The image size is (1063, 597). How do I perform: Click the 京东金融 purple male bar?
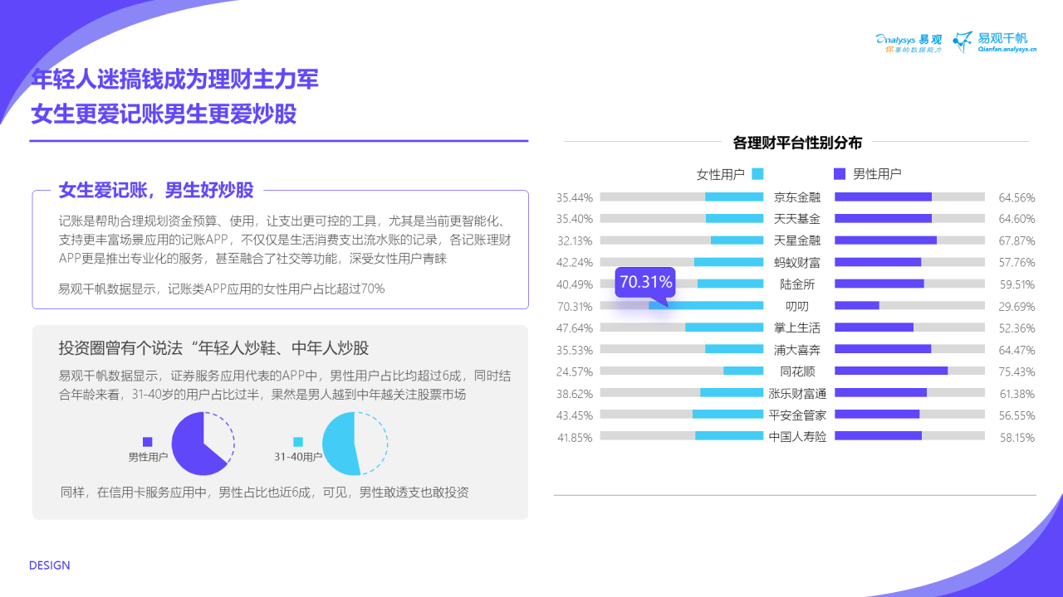[x=883, y=197]
